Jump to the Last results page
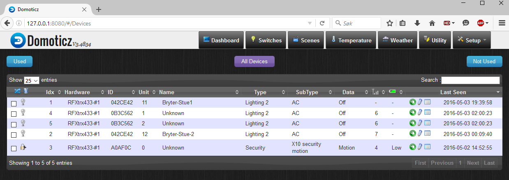Viewport: 509px width, 180px height. click(489, 163)
